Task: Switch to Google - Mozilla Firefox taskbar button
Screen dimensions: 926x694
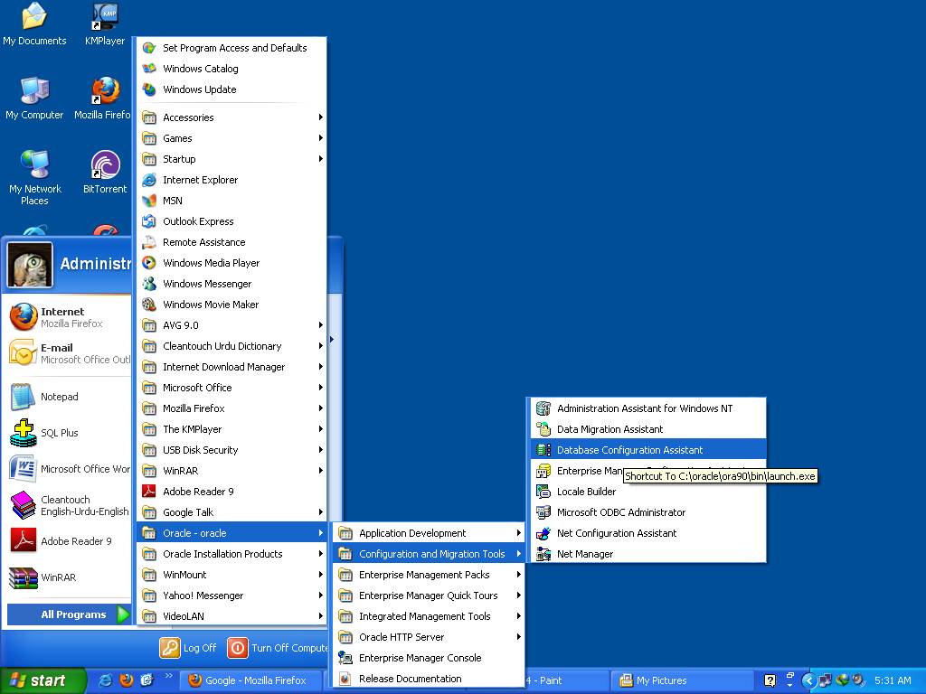Action: coord(251,680)
